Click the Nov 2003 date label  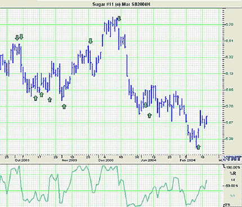click(69, 160)
